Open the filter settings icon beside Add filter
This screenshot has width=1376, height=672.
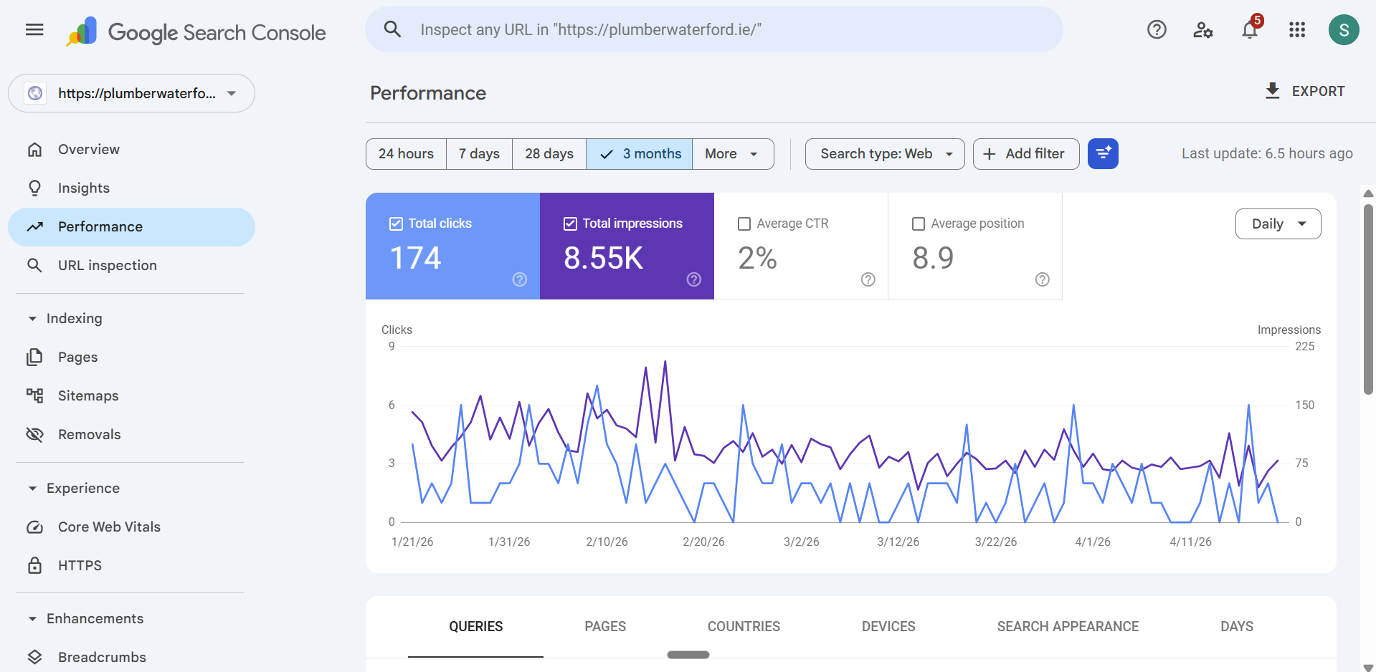tap(1102, 153)
